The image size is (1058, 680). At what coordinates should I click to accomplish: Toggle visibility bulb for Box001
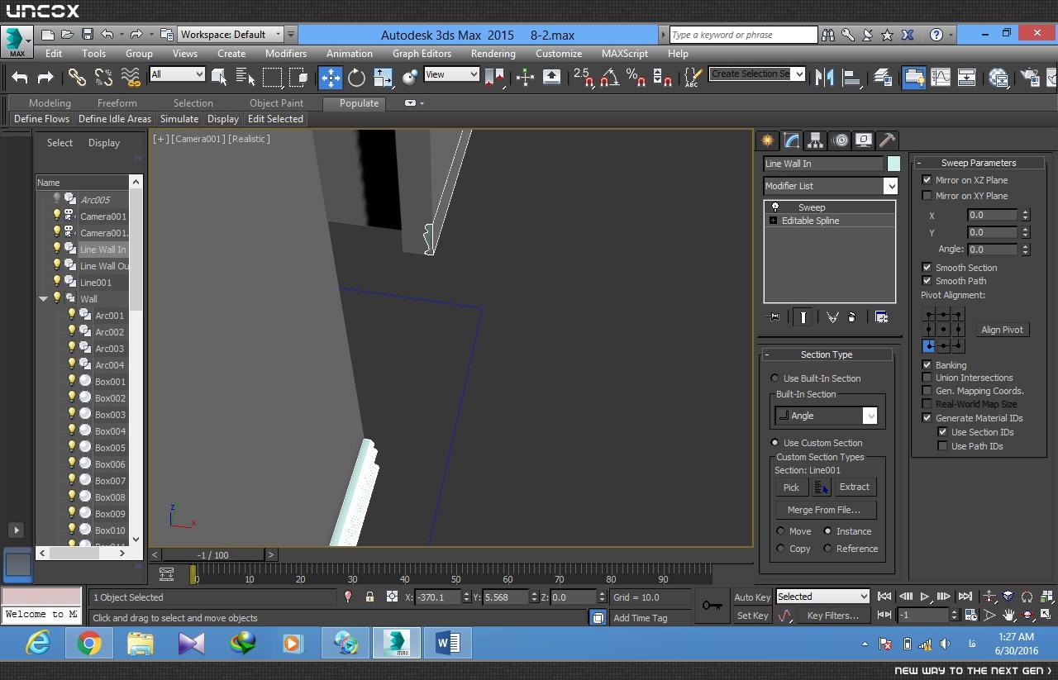point(72,381)
